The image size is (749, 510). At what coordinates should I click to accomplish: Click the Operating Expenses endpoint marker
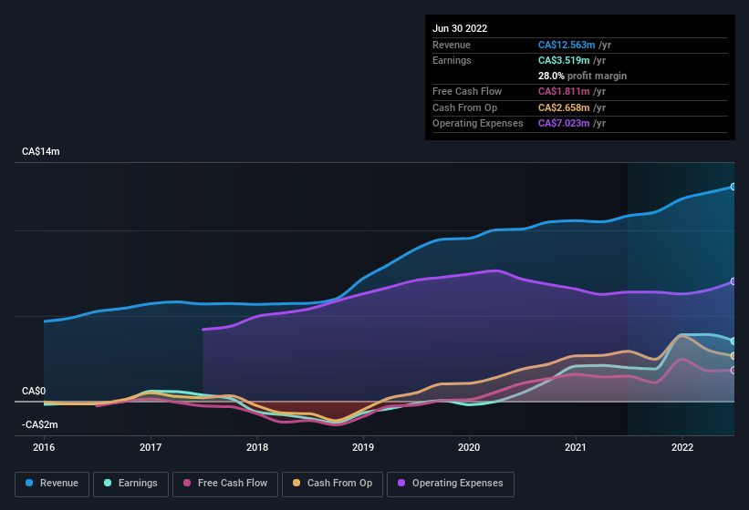(733, 281)
